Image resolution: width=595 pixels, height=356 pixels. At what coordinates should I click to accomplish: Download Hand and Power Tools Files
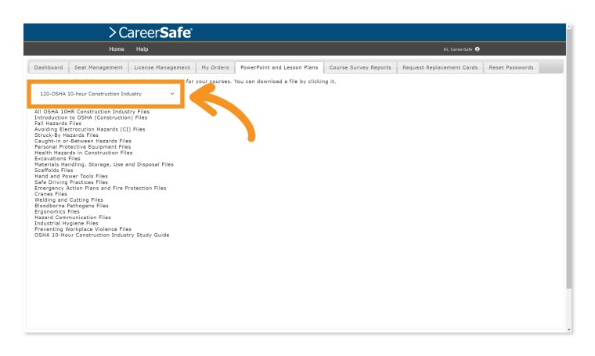point(71,176)
